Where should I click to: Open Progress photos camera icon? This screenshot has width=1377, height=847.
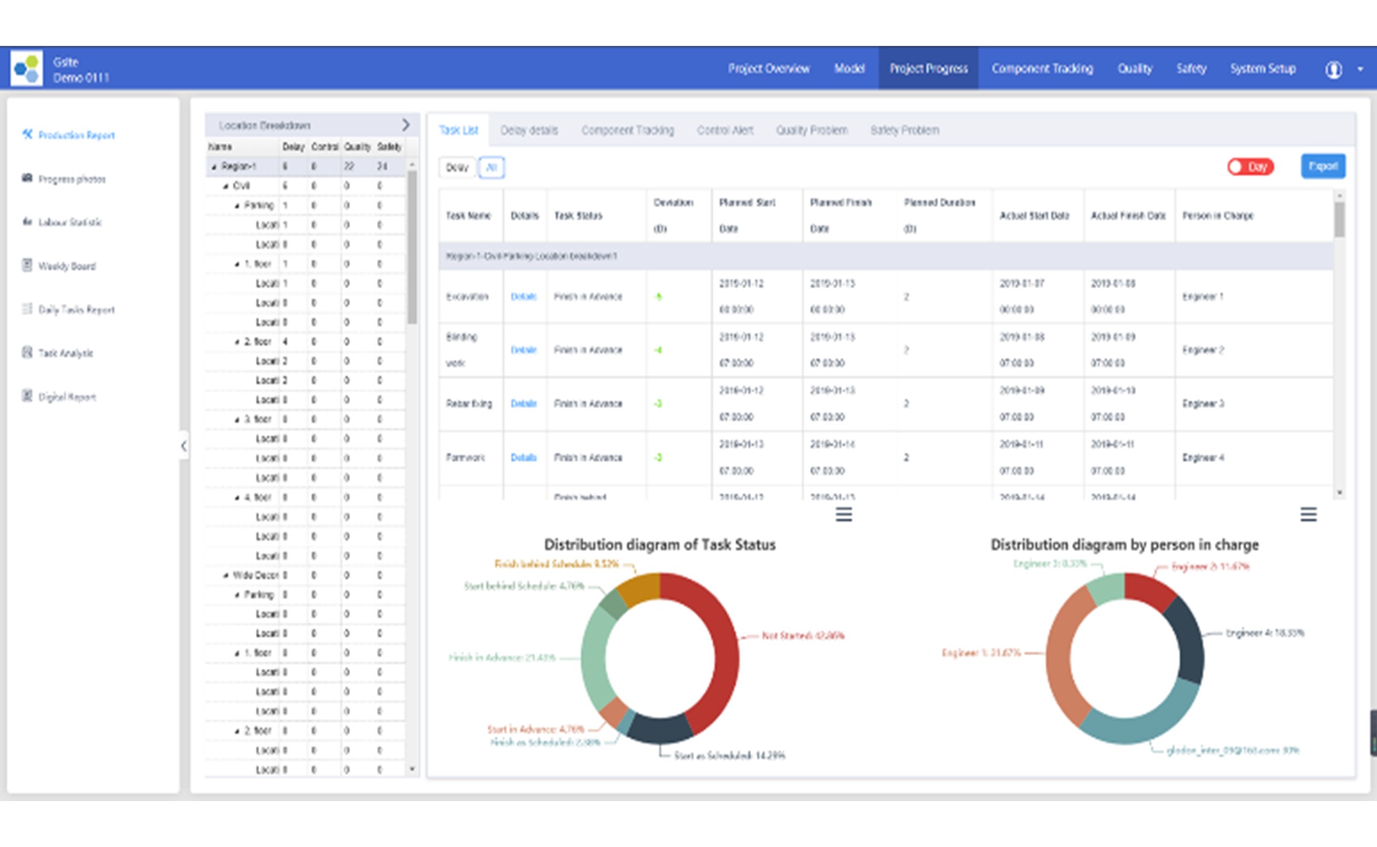coord(27,178)
